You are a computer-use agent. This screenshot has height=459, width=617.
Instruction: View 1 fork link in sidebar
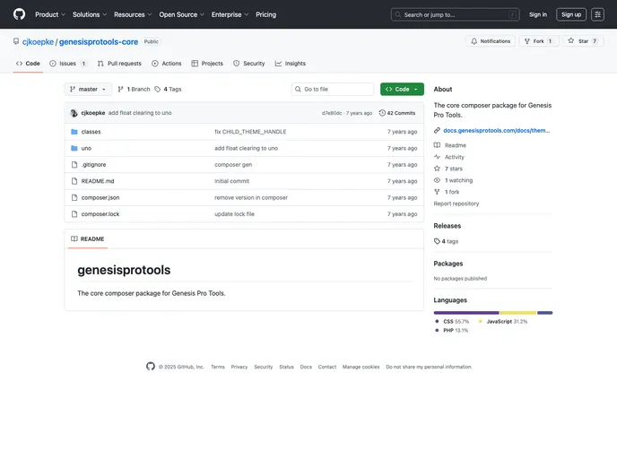click(x=447, y=192)
